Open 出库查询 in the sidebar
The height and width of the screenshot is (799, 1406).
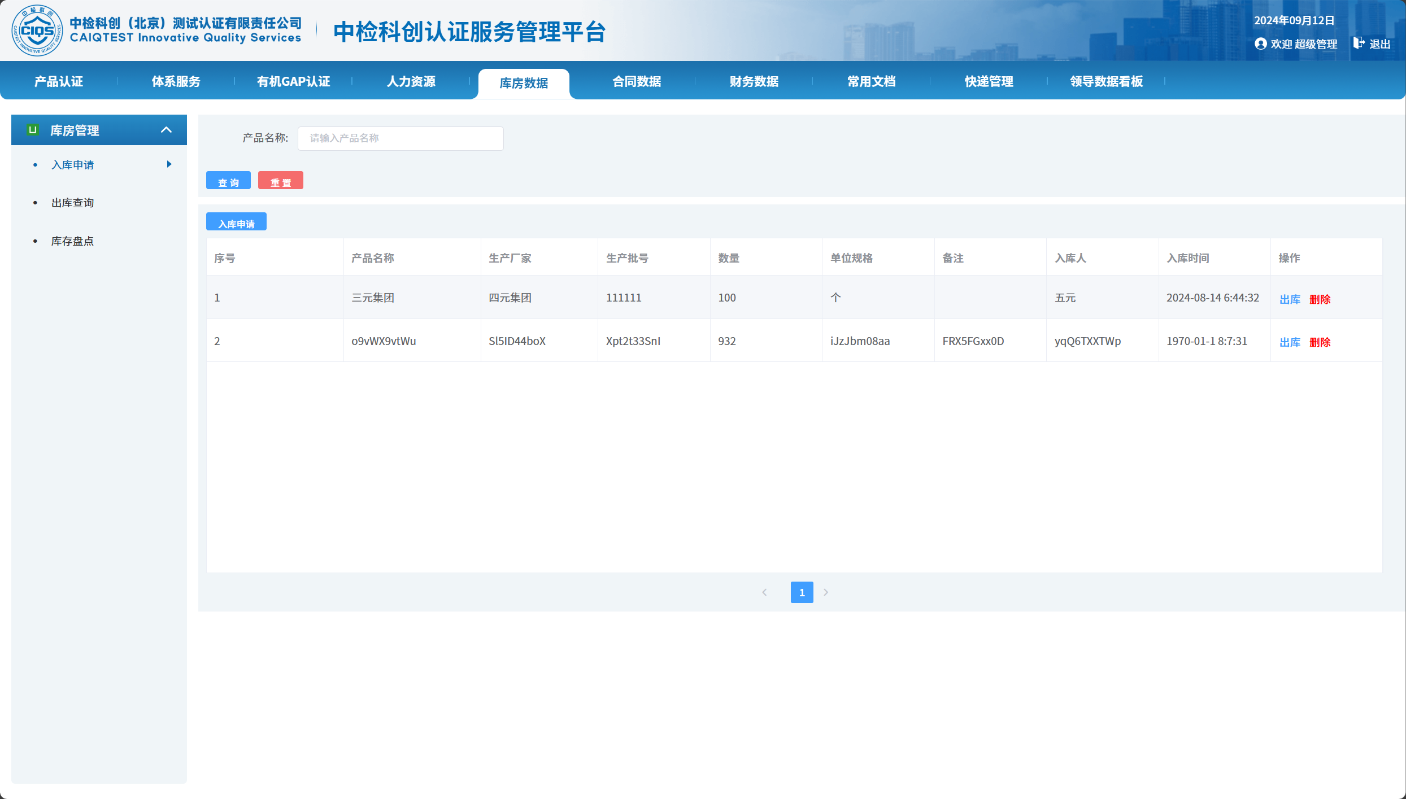pyautogui.click(x=72, y=203)
